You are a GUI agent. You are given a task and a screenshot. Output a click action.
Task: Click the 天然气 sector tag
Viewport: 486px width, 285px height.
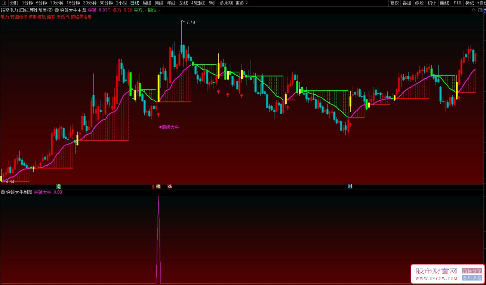tap(63, 17)
